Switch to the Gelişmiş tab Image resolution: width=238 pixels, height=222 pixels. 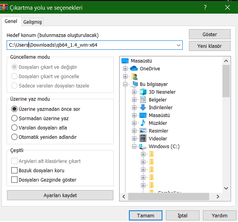[x=32, y=22]
